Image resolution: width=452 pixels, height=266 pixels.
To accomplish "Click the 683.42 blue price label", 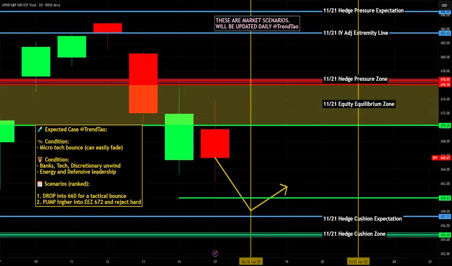I will tap(445, 33).
